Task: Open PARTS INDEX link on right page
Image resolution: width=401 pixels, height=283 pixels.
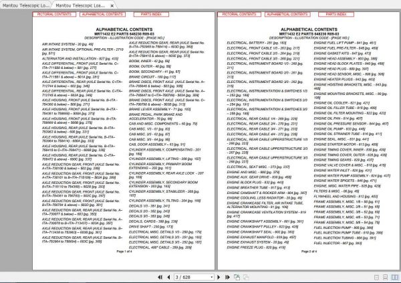Action: coord(336,14)
